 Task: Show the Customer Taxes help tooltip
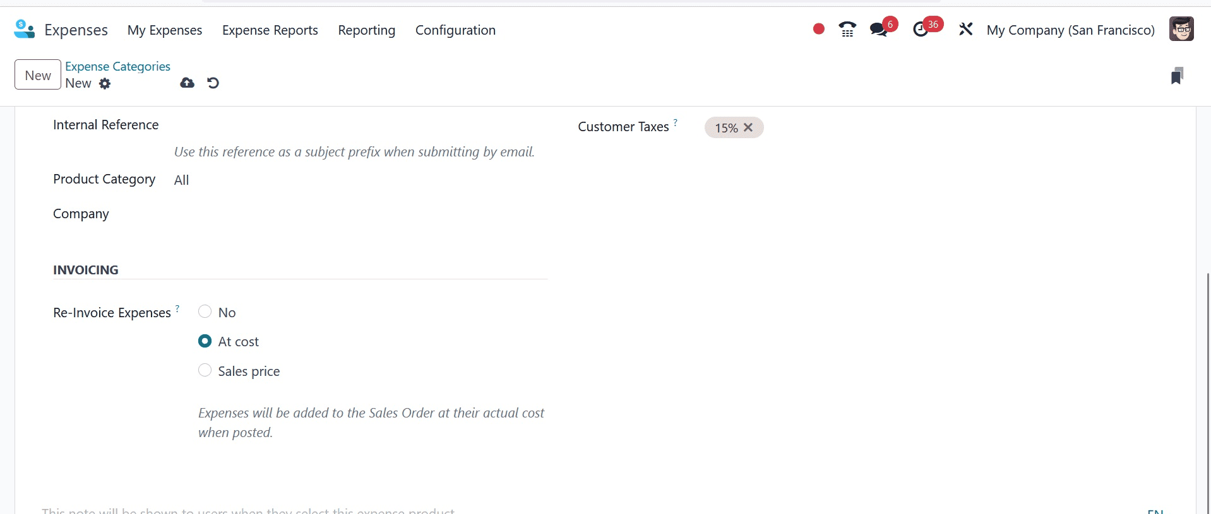675,122
